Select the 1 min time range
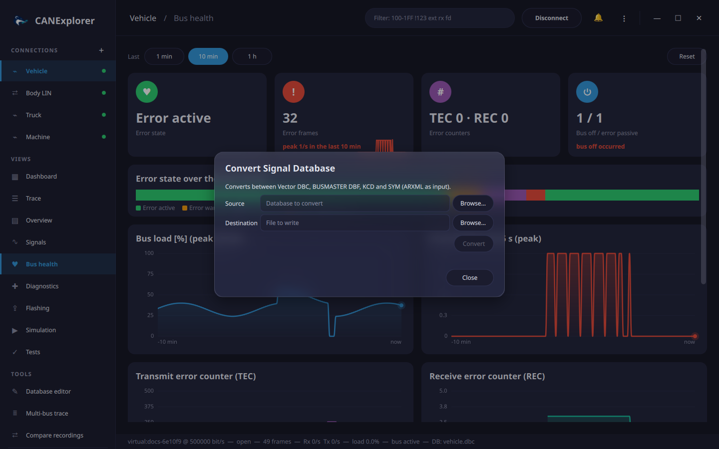 (164, 56)
